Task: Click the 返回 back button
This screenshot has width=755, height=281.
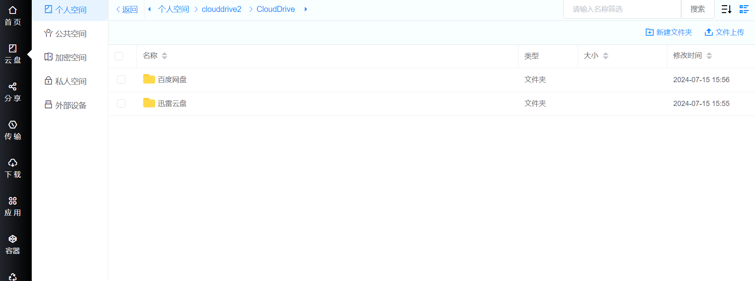Action: point(127,10)
